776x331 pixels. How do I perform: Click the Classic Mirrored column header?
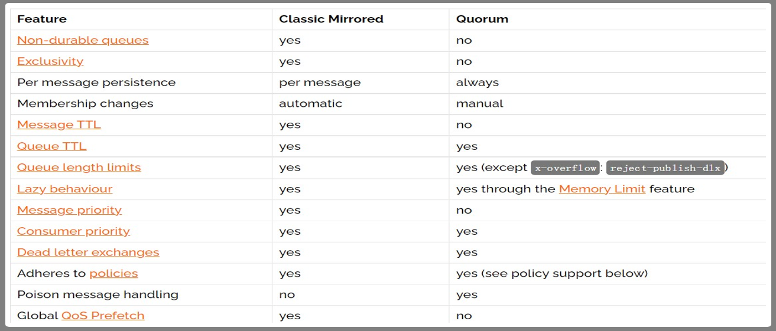pyautogui.click(x=331, y=19)
